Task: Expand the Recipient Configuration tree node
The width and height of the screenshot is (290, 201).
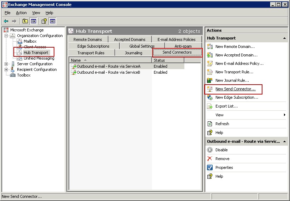Action: point(6,69)
